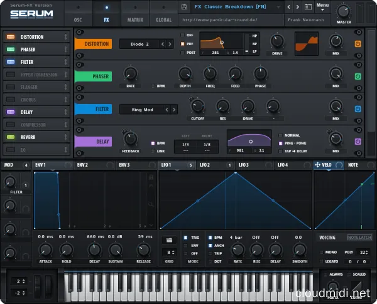Open the preset browser icon
377x304 pixels.
[x=308, y=7]
